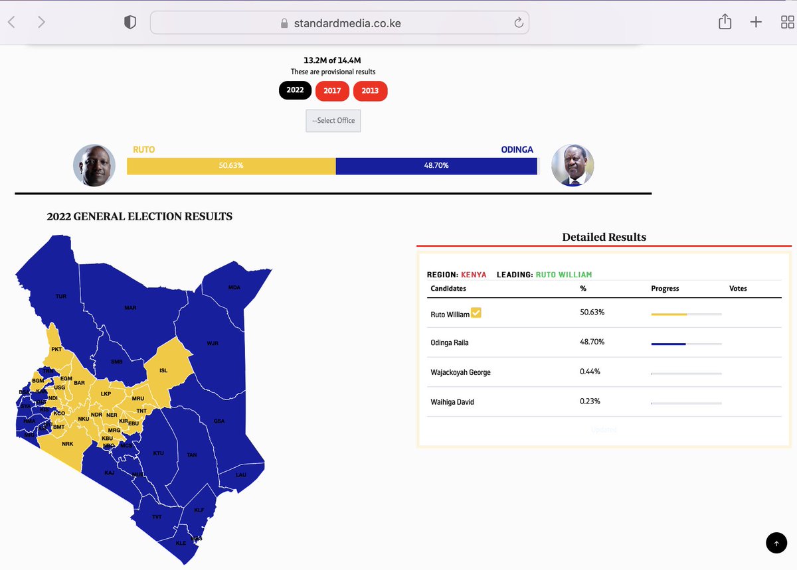Select the NRK county on the map
The width and height of the screenshot is (797, 570).
[67, 443]
